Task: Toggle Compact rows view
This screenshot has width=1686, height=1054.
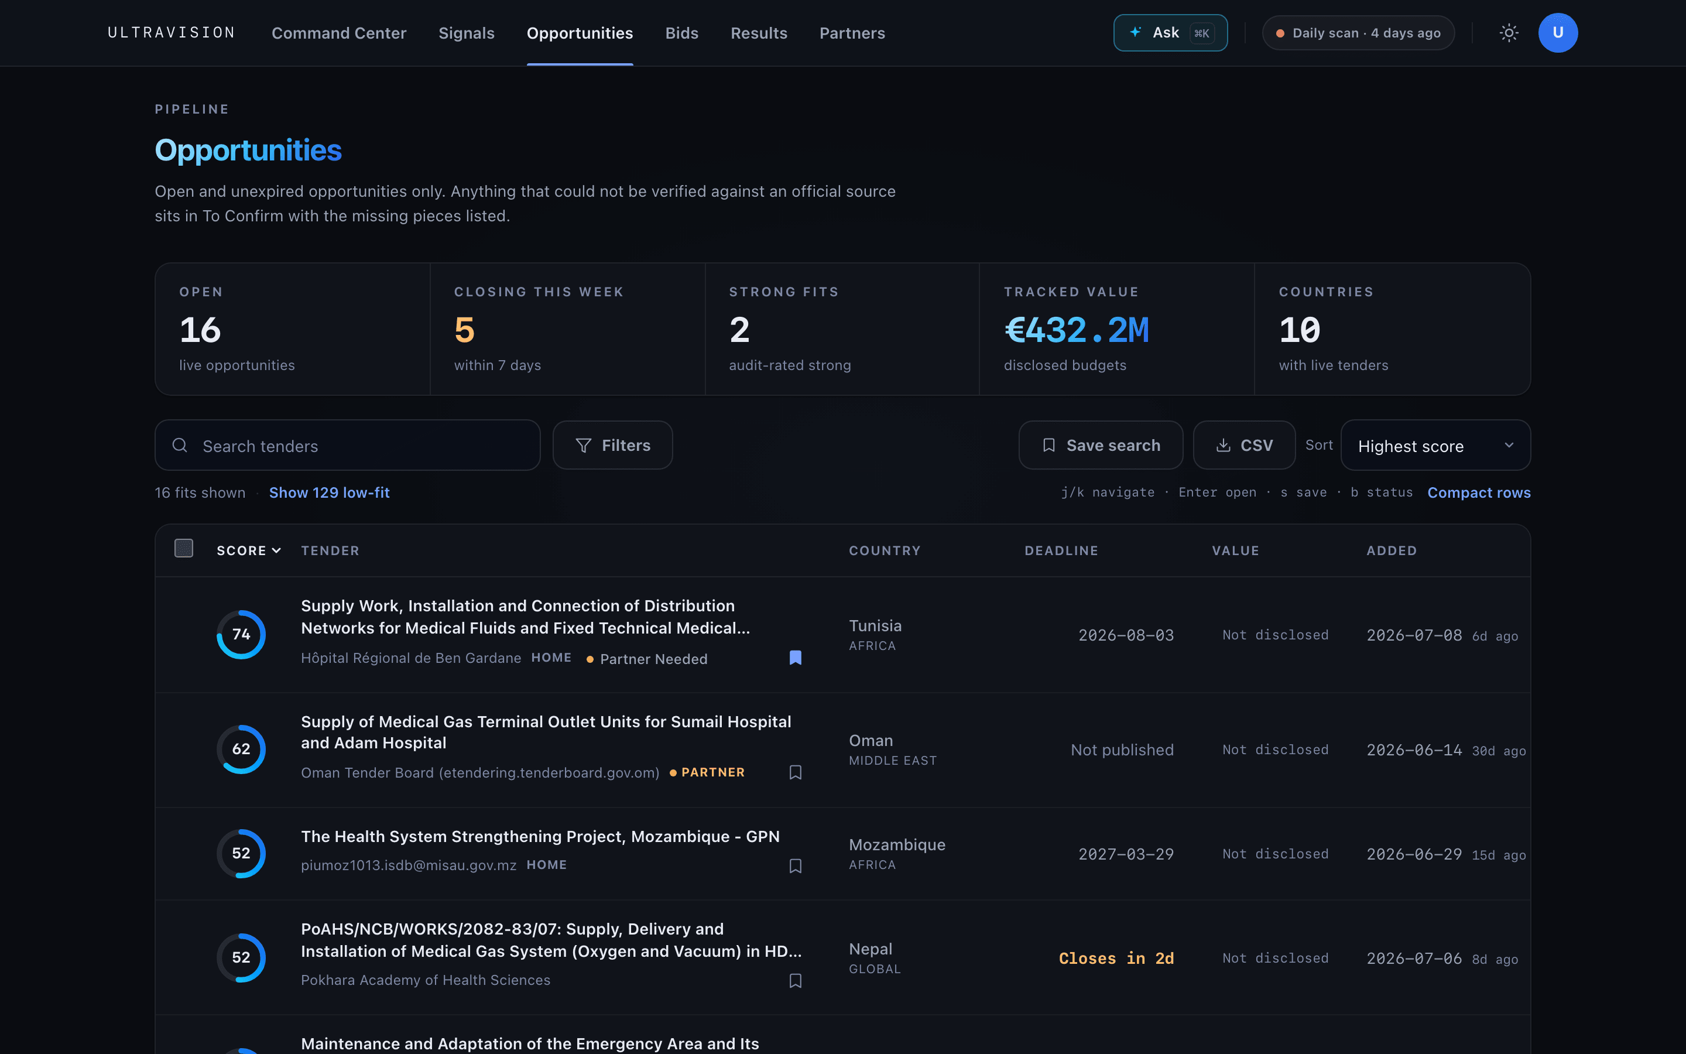Action: (x=1478, y=492)
